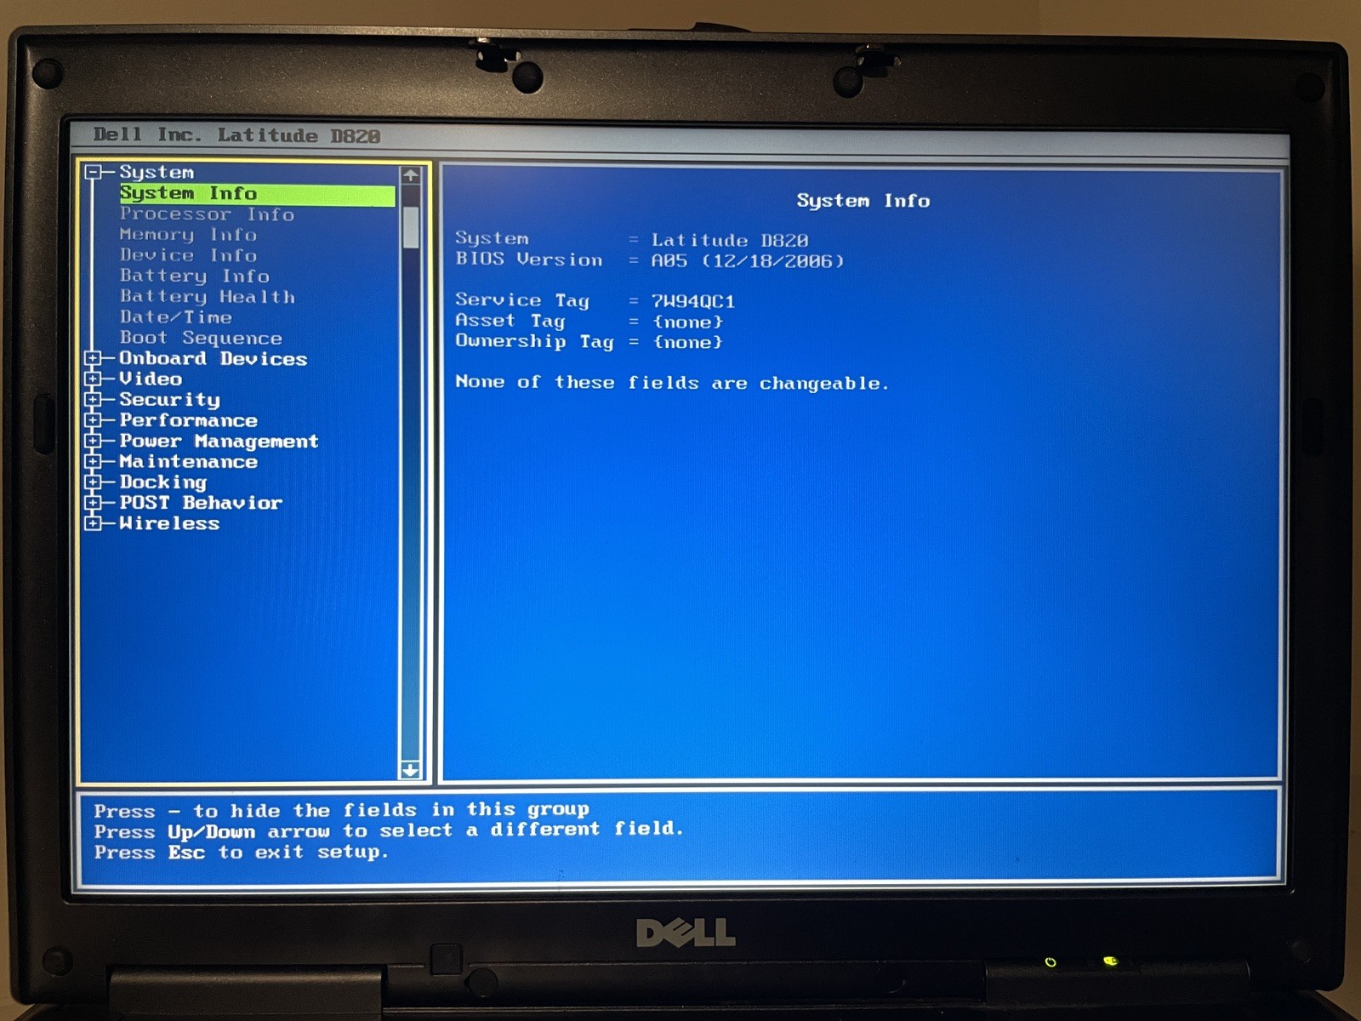Viewport: 1361px width, 1021px height.
Task: Open Date/Time settings entry
Action: click(x=176, y=317)
